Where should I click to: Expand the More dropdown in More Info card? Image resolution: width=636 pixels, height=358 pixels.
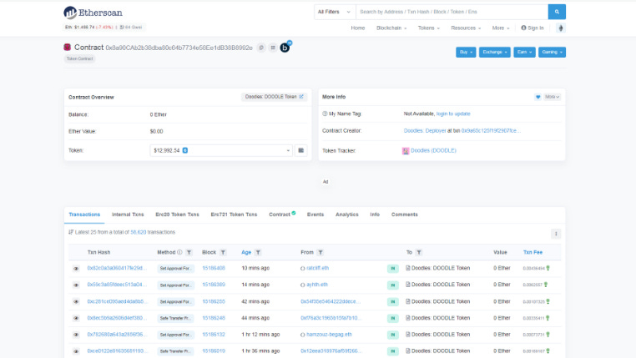point(552,97)
